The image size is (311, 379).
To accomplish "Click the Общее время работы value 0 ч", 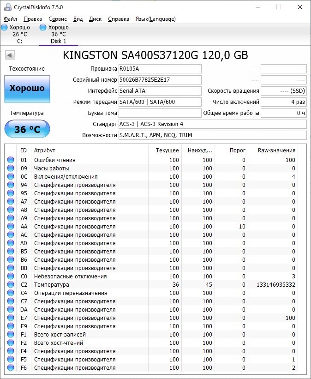I will coord(284,113).
